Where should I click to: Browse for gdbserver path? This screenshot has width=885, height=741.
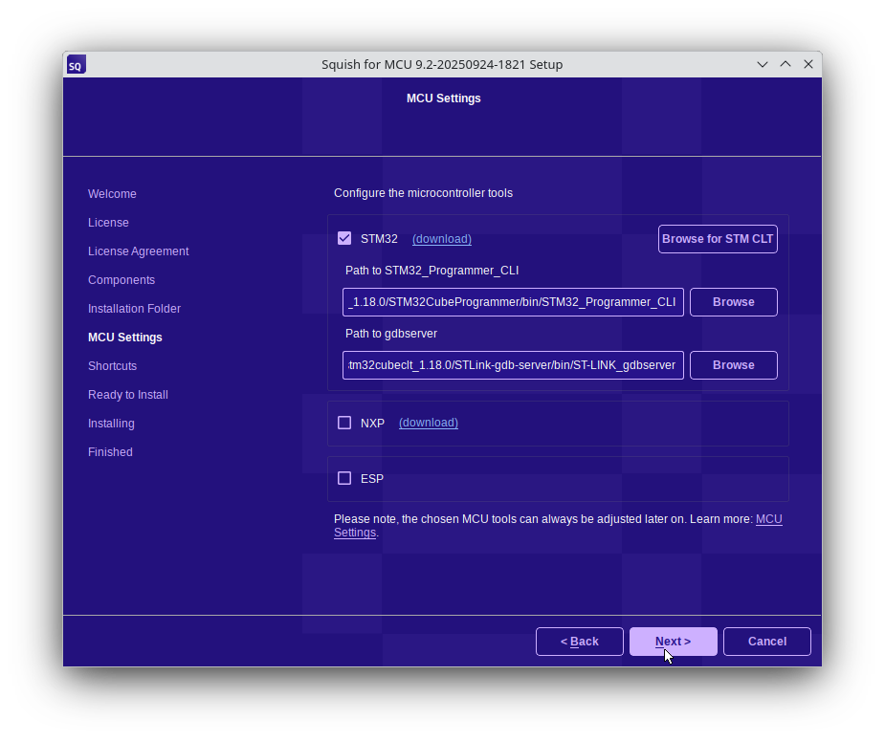733,365
